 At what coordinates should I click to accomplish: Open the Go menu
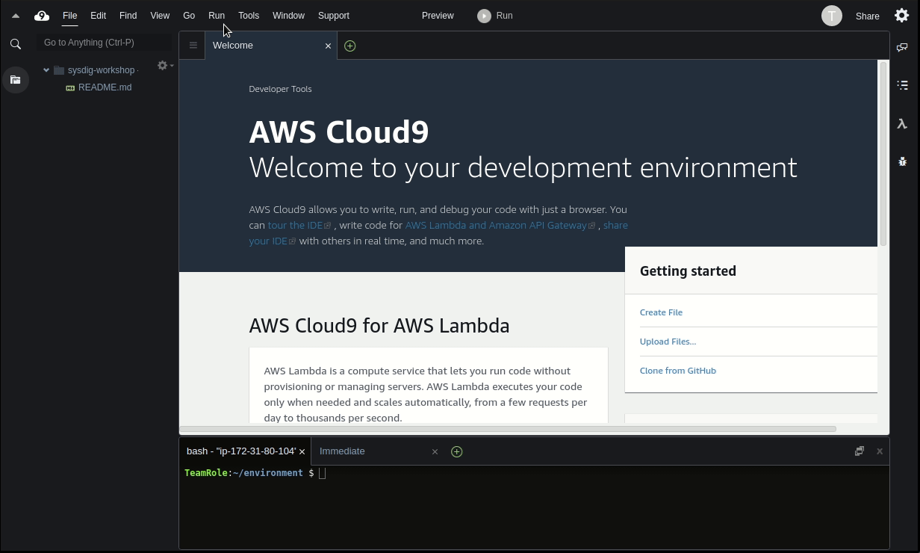point(189,16)
